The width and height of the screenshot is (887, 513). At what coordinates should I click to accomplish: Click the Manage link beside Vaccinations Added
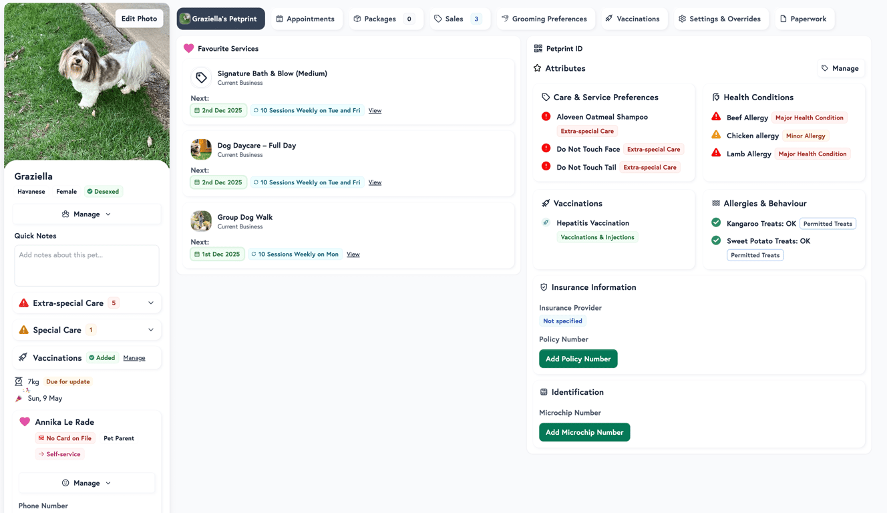[x=134, y=358]
